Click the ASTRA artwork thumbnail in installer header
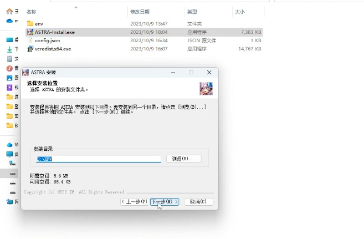This screenshot has width=364, height=239. (x=206, y=89)
